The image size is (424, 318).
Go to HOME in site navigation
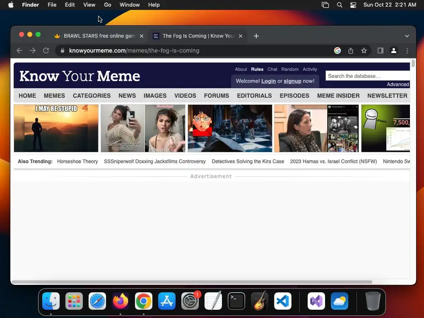click(27, 96)
